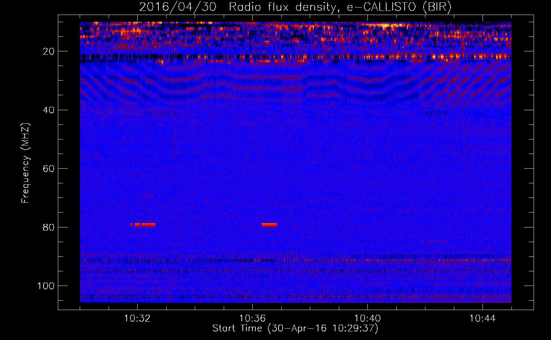Click the '60' frequency tick label

(x=49, y=169)
